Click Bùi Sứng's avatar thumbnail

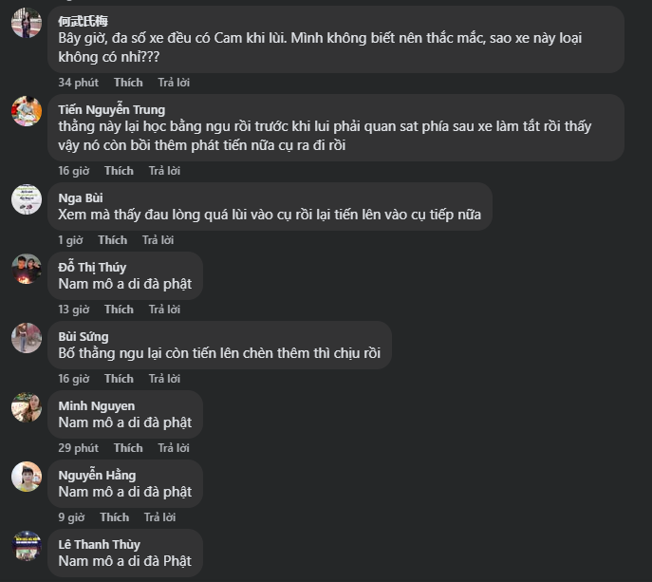point(26,337)
